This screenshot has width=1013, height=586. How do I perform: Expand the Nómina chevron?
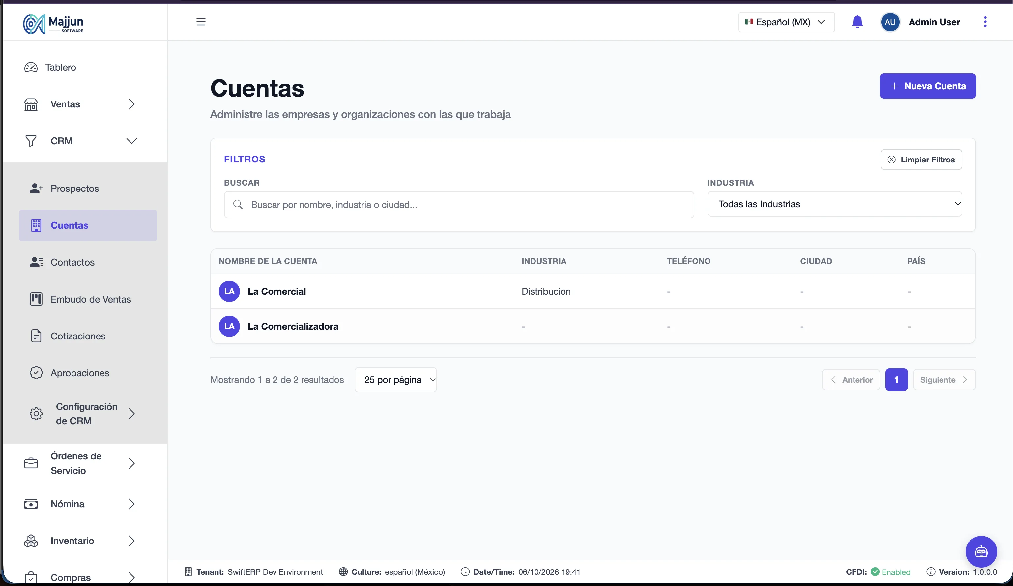[x=131, y=504]
